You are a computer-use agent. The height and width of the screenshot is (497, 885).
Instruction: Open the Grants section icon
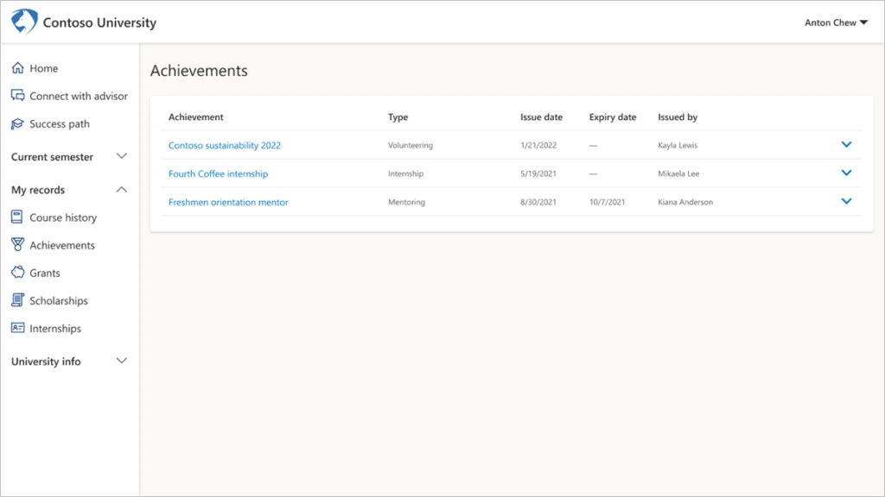[x=19, y=273]
